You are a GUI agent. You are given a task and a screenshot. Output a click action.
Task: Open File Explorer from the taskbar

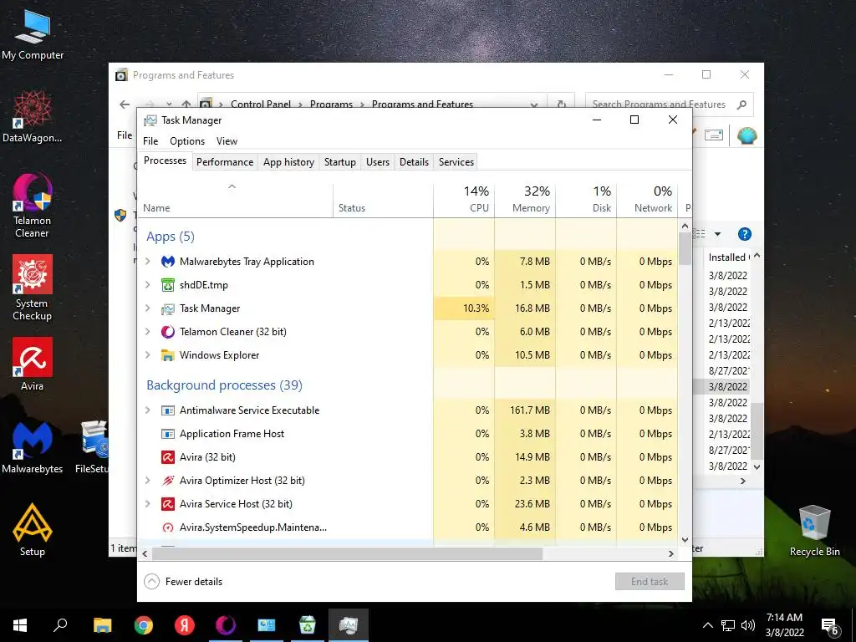pyautogui.click(x=103, y=625)
